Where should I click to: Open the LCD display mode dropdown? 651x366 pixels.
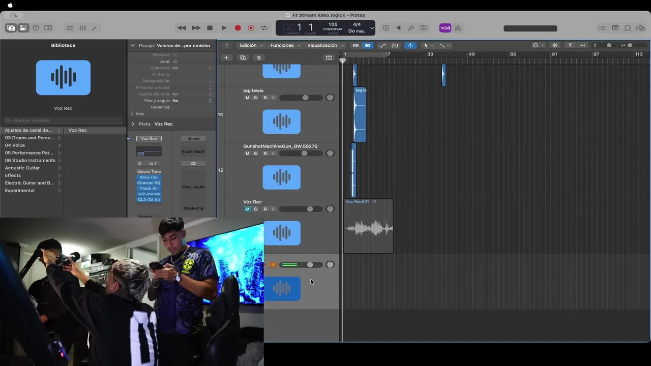click(x=372, y=28)
